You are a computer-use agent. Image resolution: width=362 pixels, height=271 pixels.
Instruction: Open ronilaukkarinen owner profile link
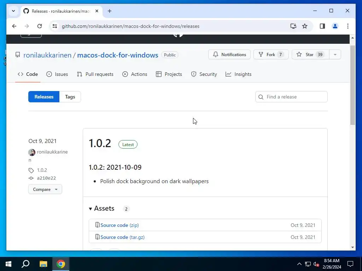coord(47,55)
